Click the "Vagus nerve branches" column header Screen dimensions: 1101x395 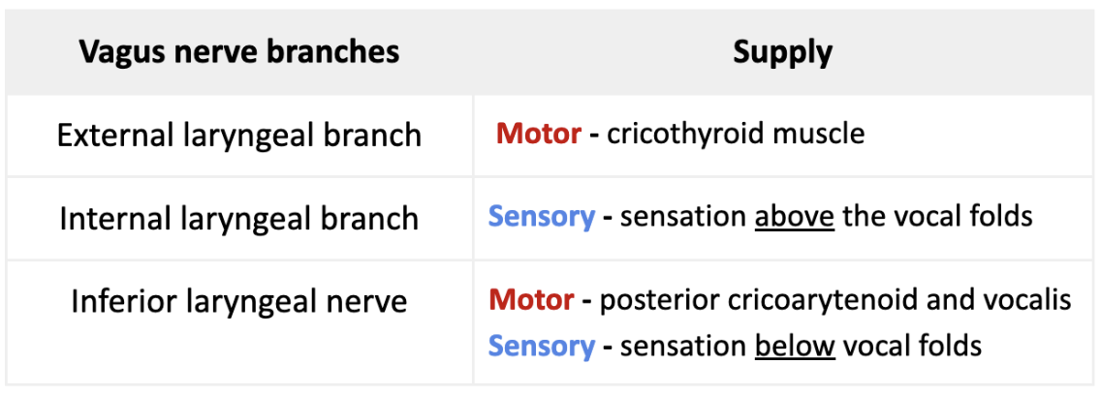pyautogui.click(x=239, y=52)
